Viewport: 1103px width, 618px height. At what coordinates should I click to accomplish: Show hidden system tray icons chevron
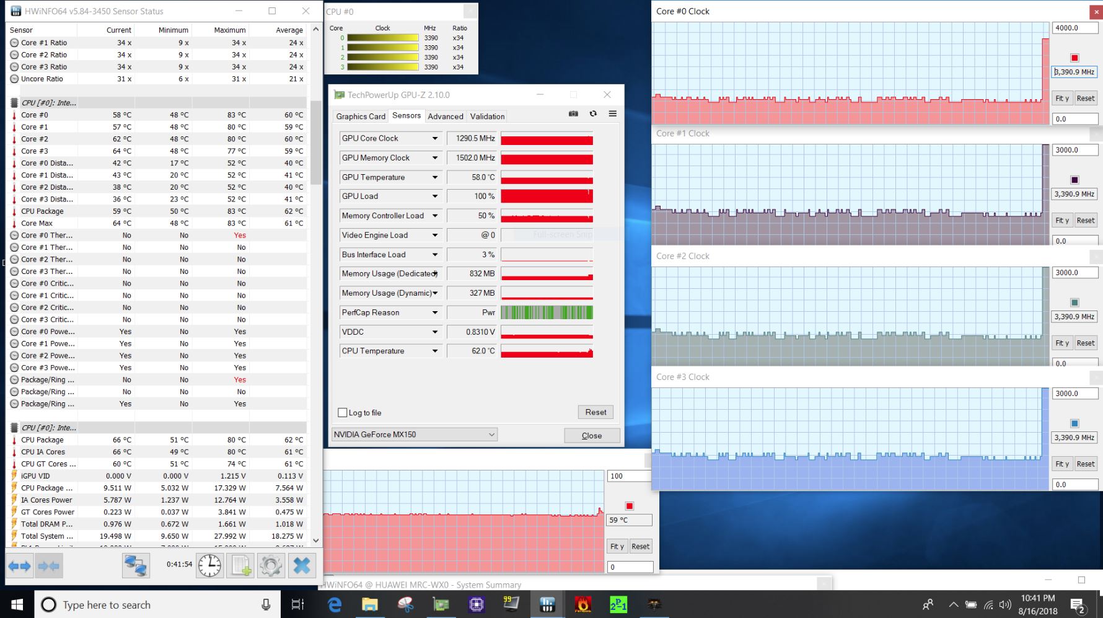pos(953,604)
